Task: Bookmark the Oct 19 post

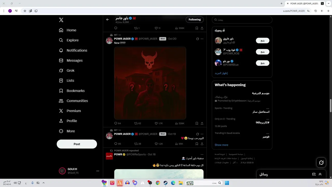Action: (x=197, y=144)
